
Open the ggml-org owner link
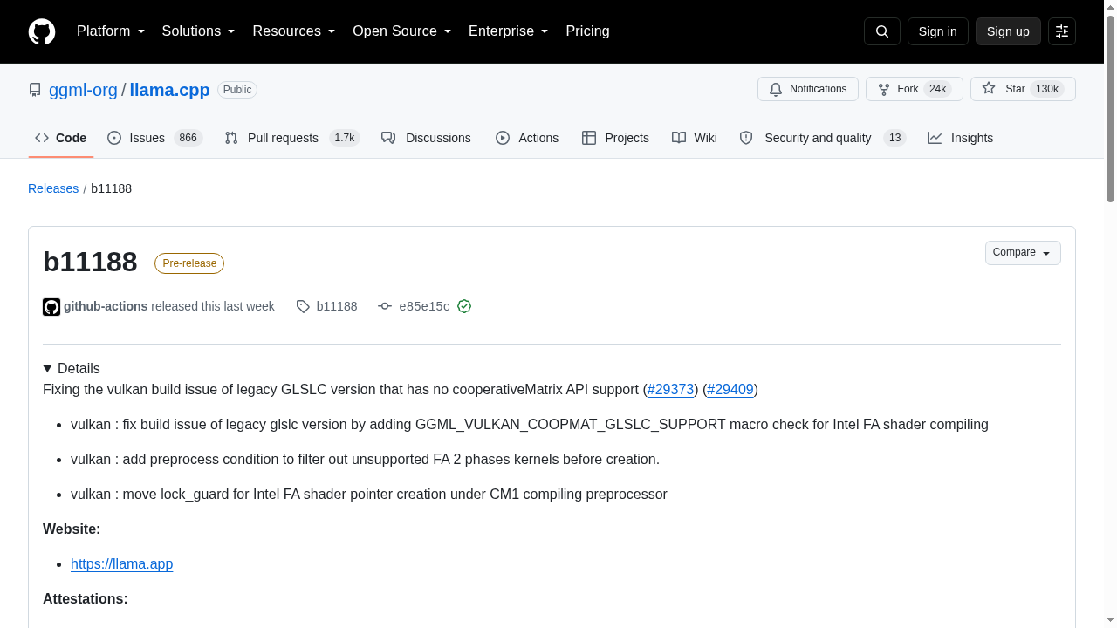(83, 90)
